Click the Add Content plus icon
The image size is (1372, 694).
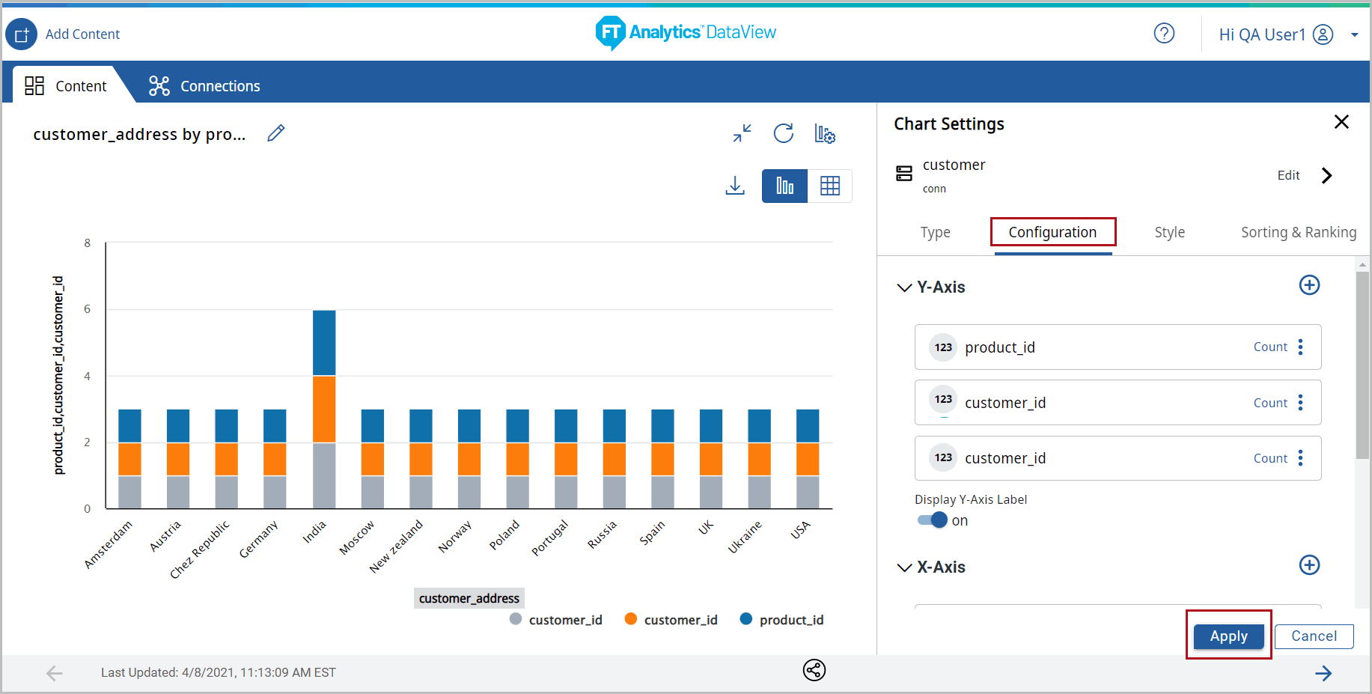point(21,34)
